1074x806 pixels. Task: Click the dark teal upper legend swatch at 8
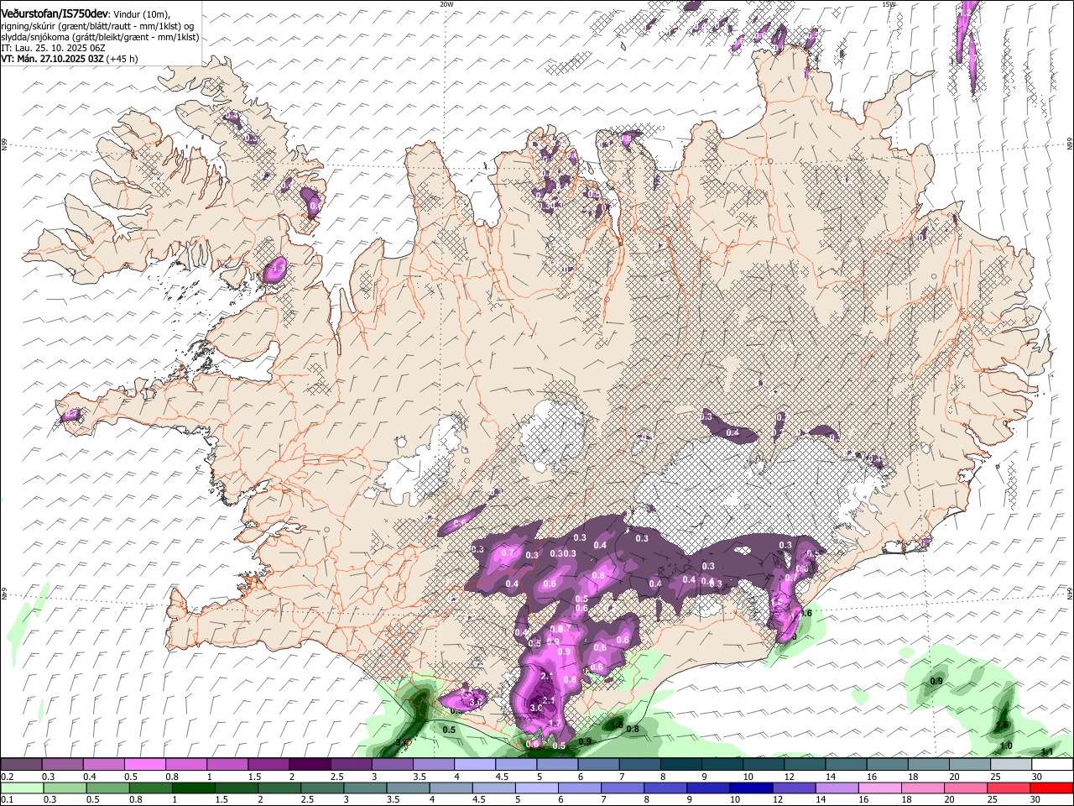pos(681,765)
